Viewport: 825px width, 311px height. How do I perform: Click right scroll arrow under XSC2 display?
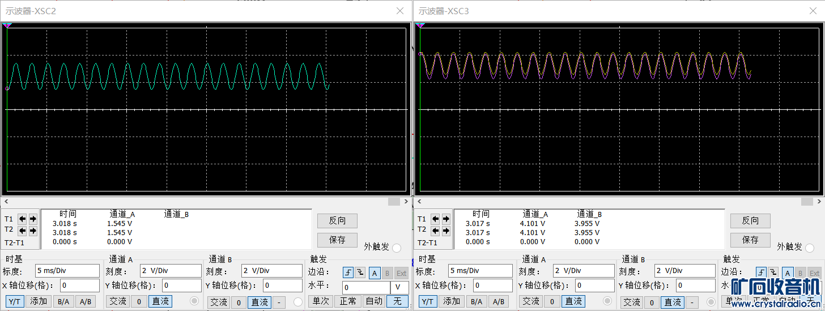pyautogui.click(x=406, y=202)
